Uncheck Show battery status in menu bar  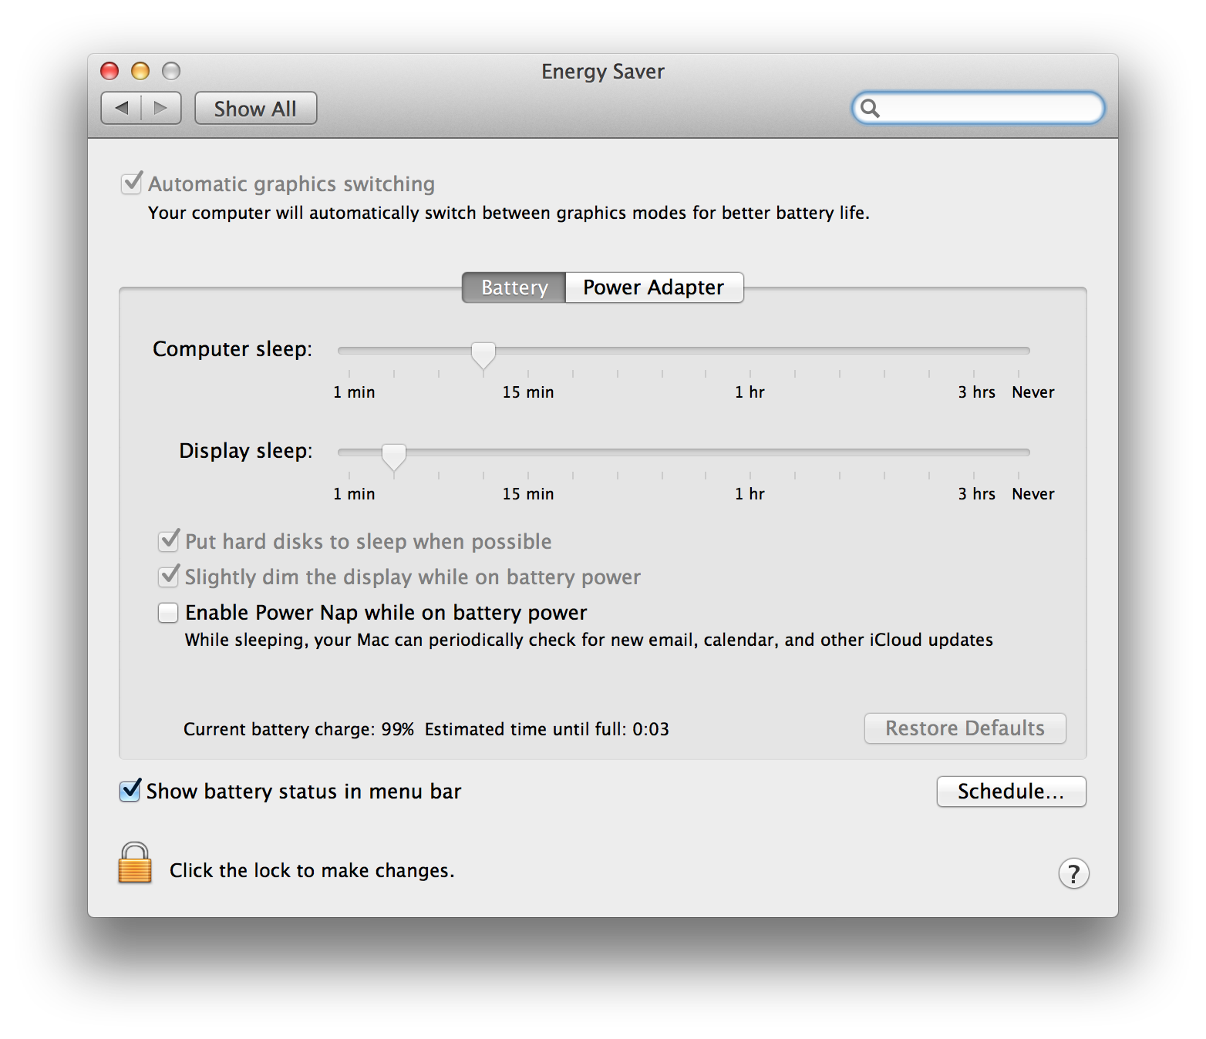pos(130,791)
